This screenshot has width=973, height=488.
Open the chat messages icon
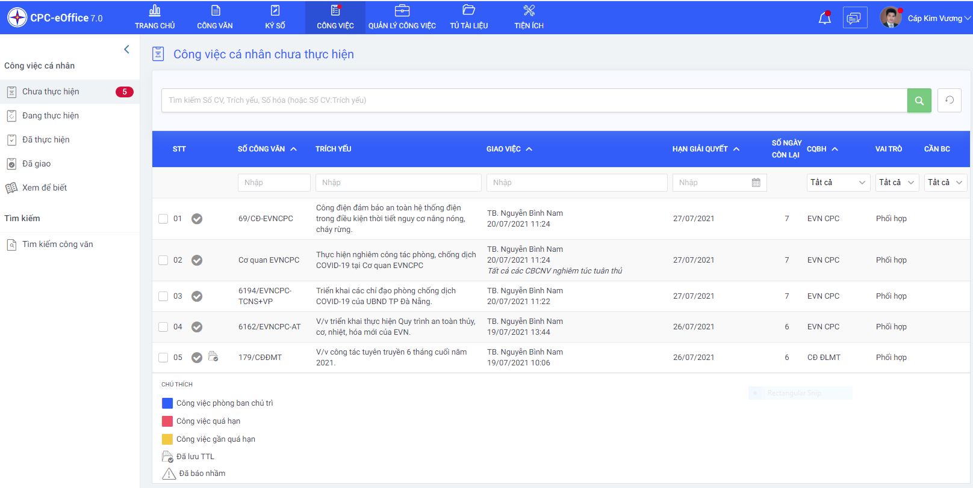tap(854, 18)
